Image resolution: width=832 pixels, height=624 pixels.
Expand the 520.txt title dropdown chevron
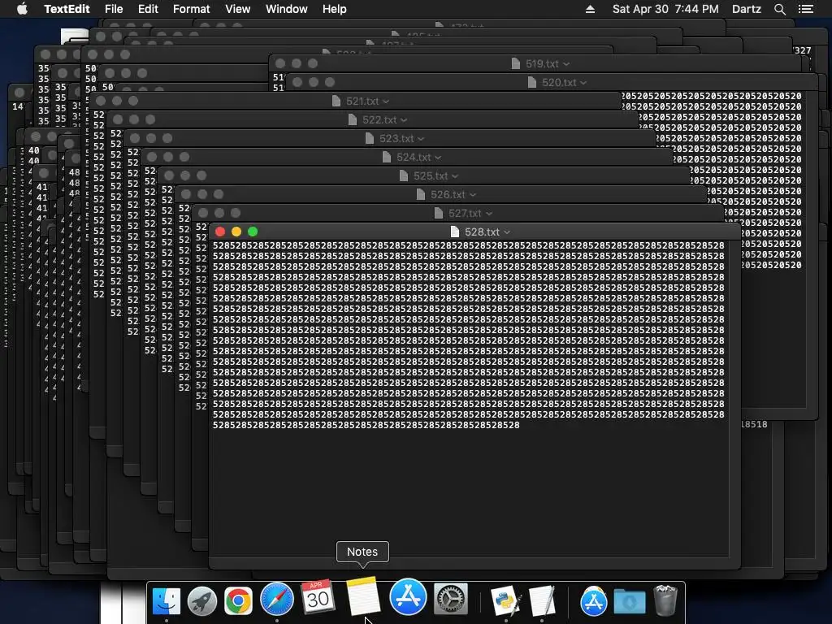[x=583, y=83]
